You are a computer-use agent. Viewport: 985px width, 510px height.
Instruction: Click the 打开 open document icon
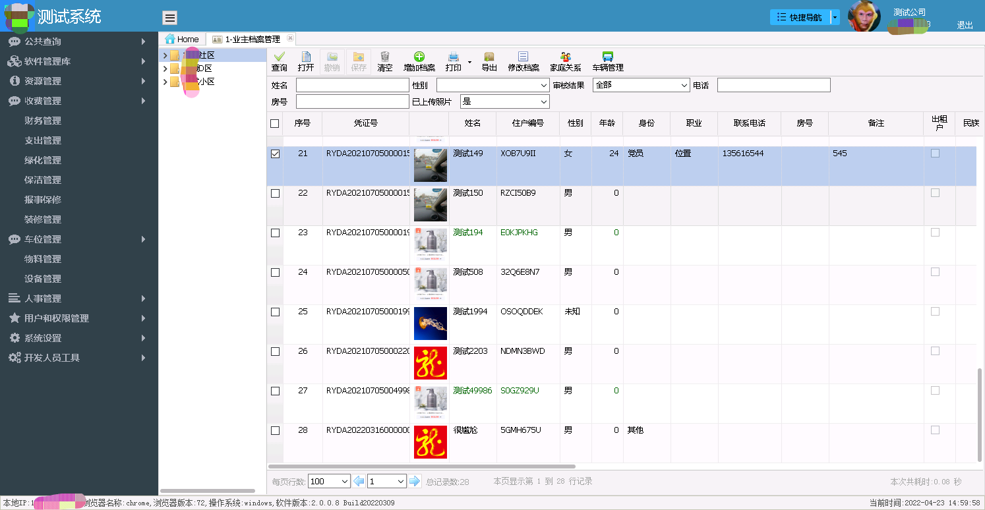tap(306, 57)
